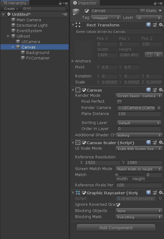Toggle the Canvas GameObject active checkbox

[x=87, y=11]
